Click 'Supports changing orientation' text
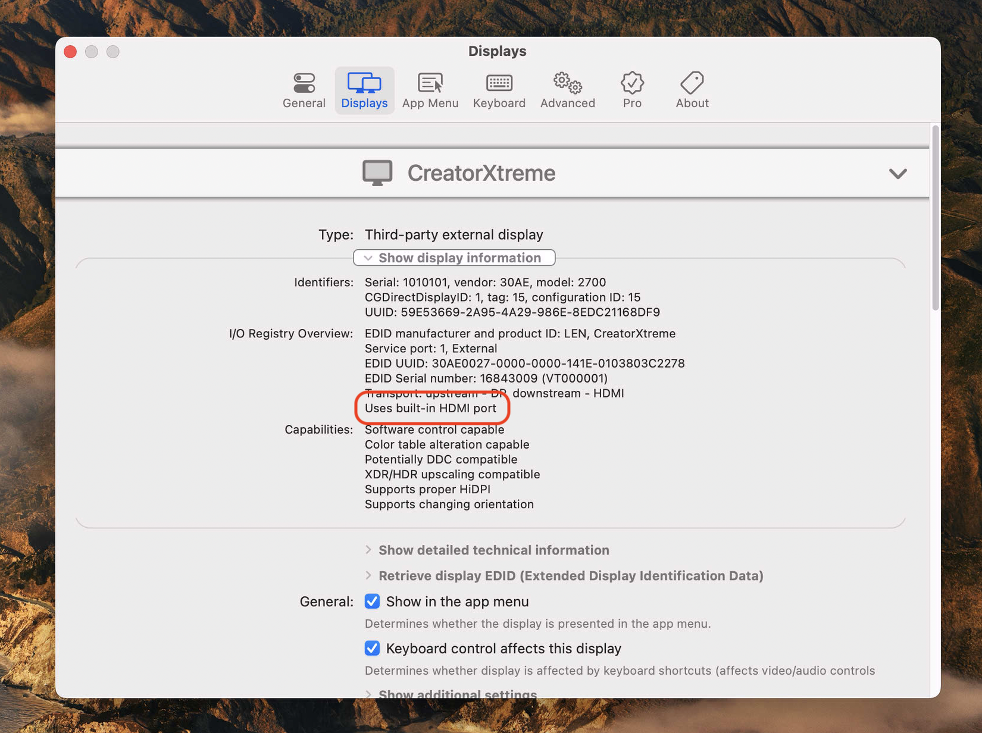 tap(449, 504)
